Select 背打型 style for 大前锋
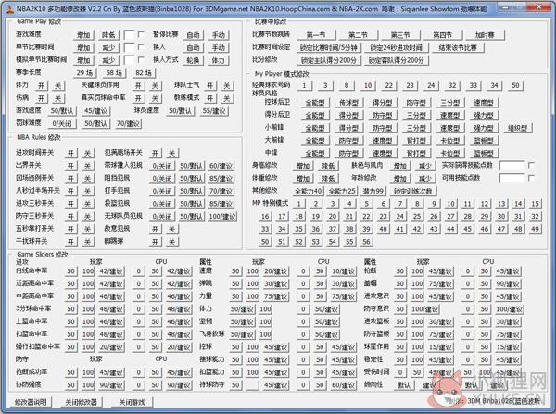 416,141
